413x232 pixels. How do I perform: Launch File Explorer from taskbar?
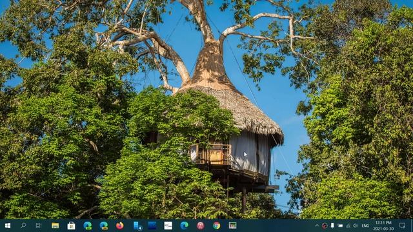[55, 226]
